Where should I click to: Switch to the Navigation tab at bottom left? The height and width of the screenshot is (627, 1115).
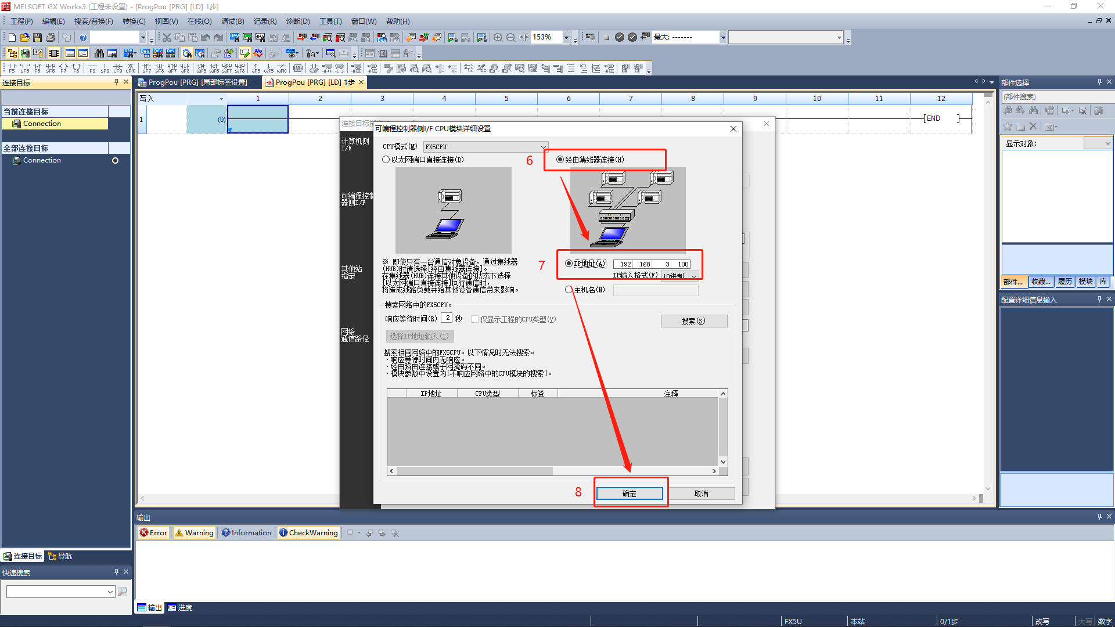coord(60,556)
